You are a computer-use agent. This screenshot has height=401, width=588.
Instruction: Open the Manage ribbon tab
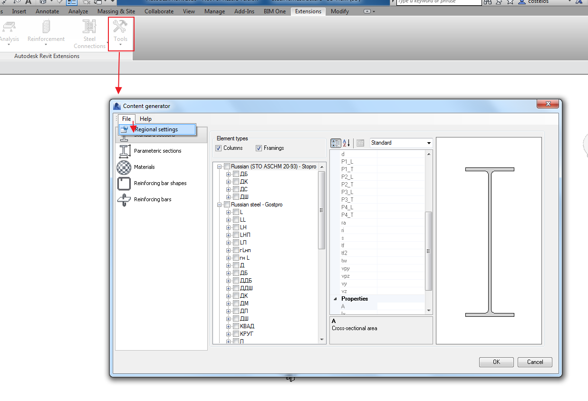pos(214,11)
